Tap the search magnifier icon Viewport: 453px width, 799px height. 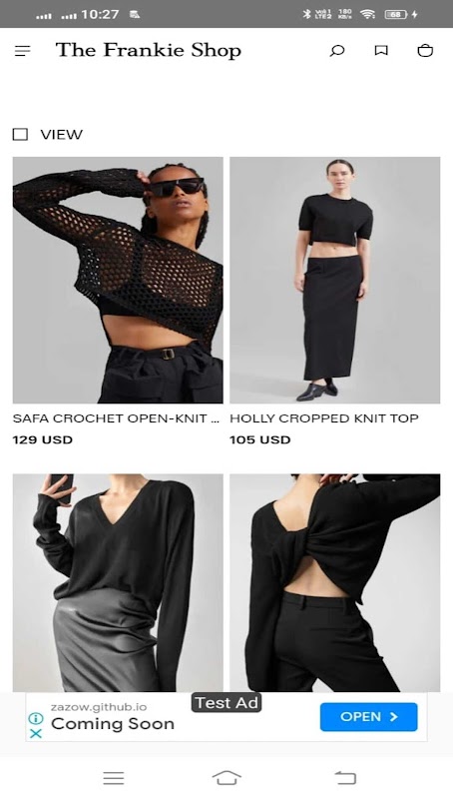pyautogui.click(x=337, y=51)
